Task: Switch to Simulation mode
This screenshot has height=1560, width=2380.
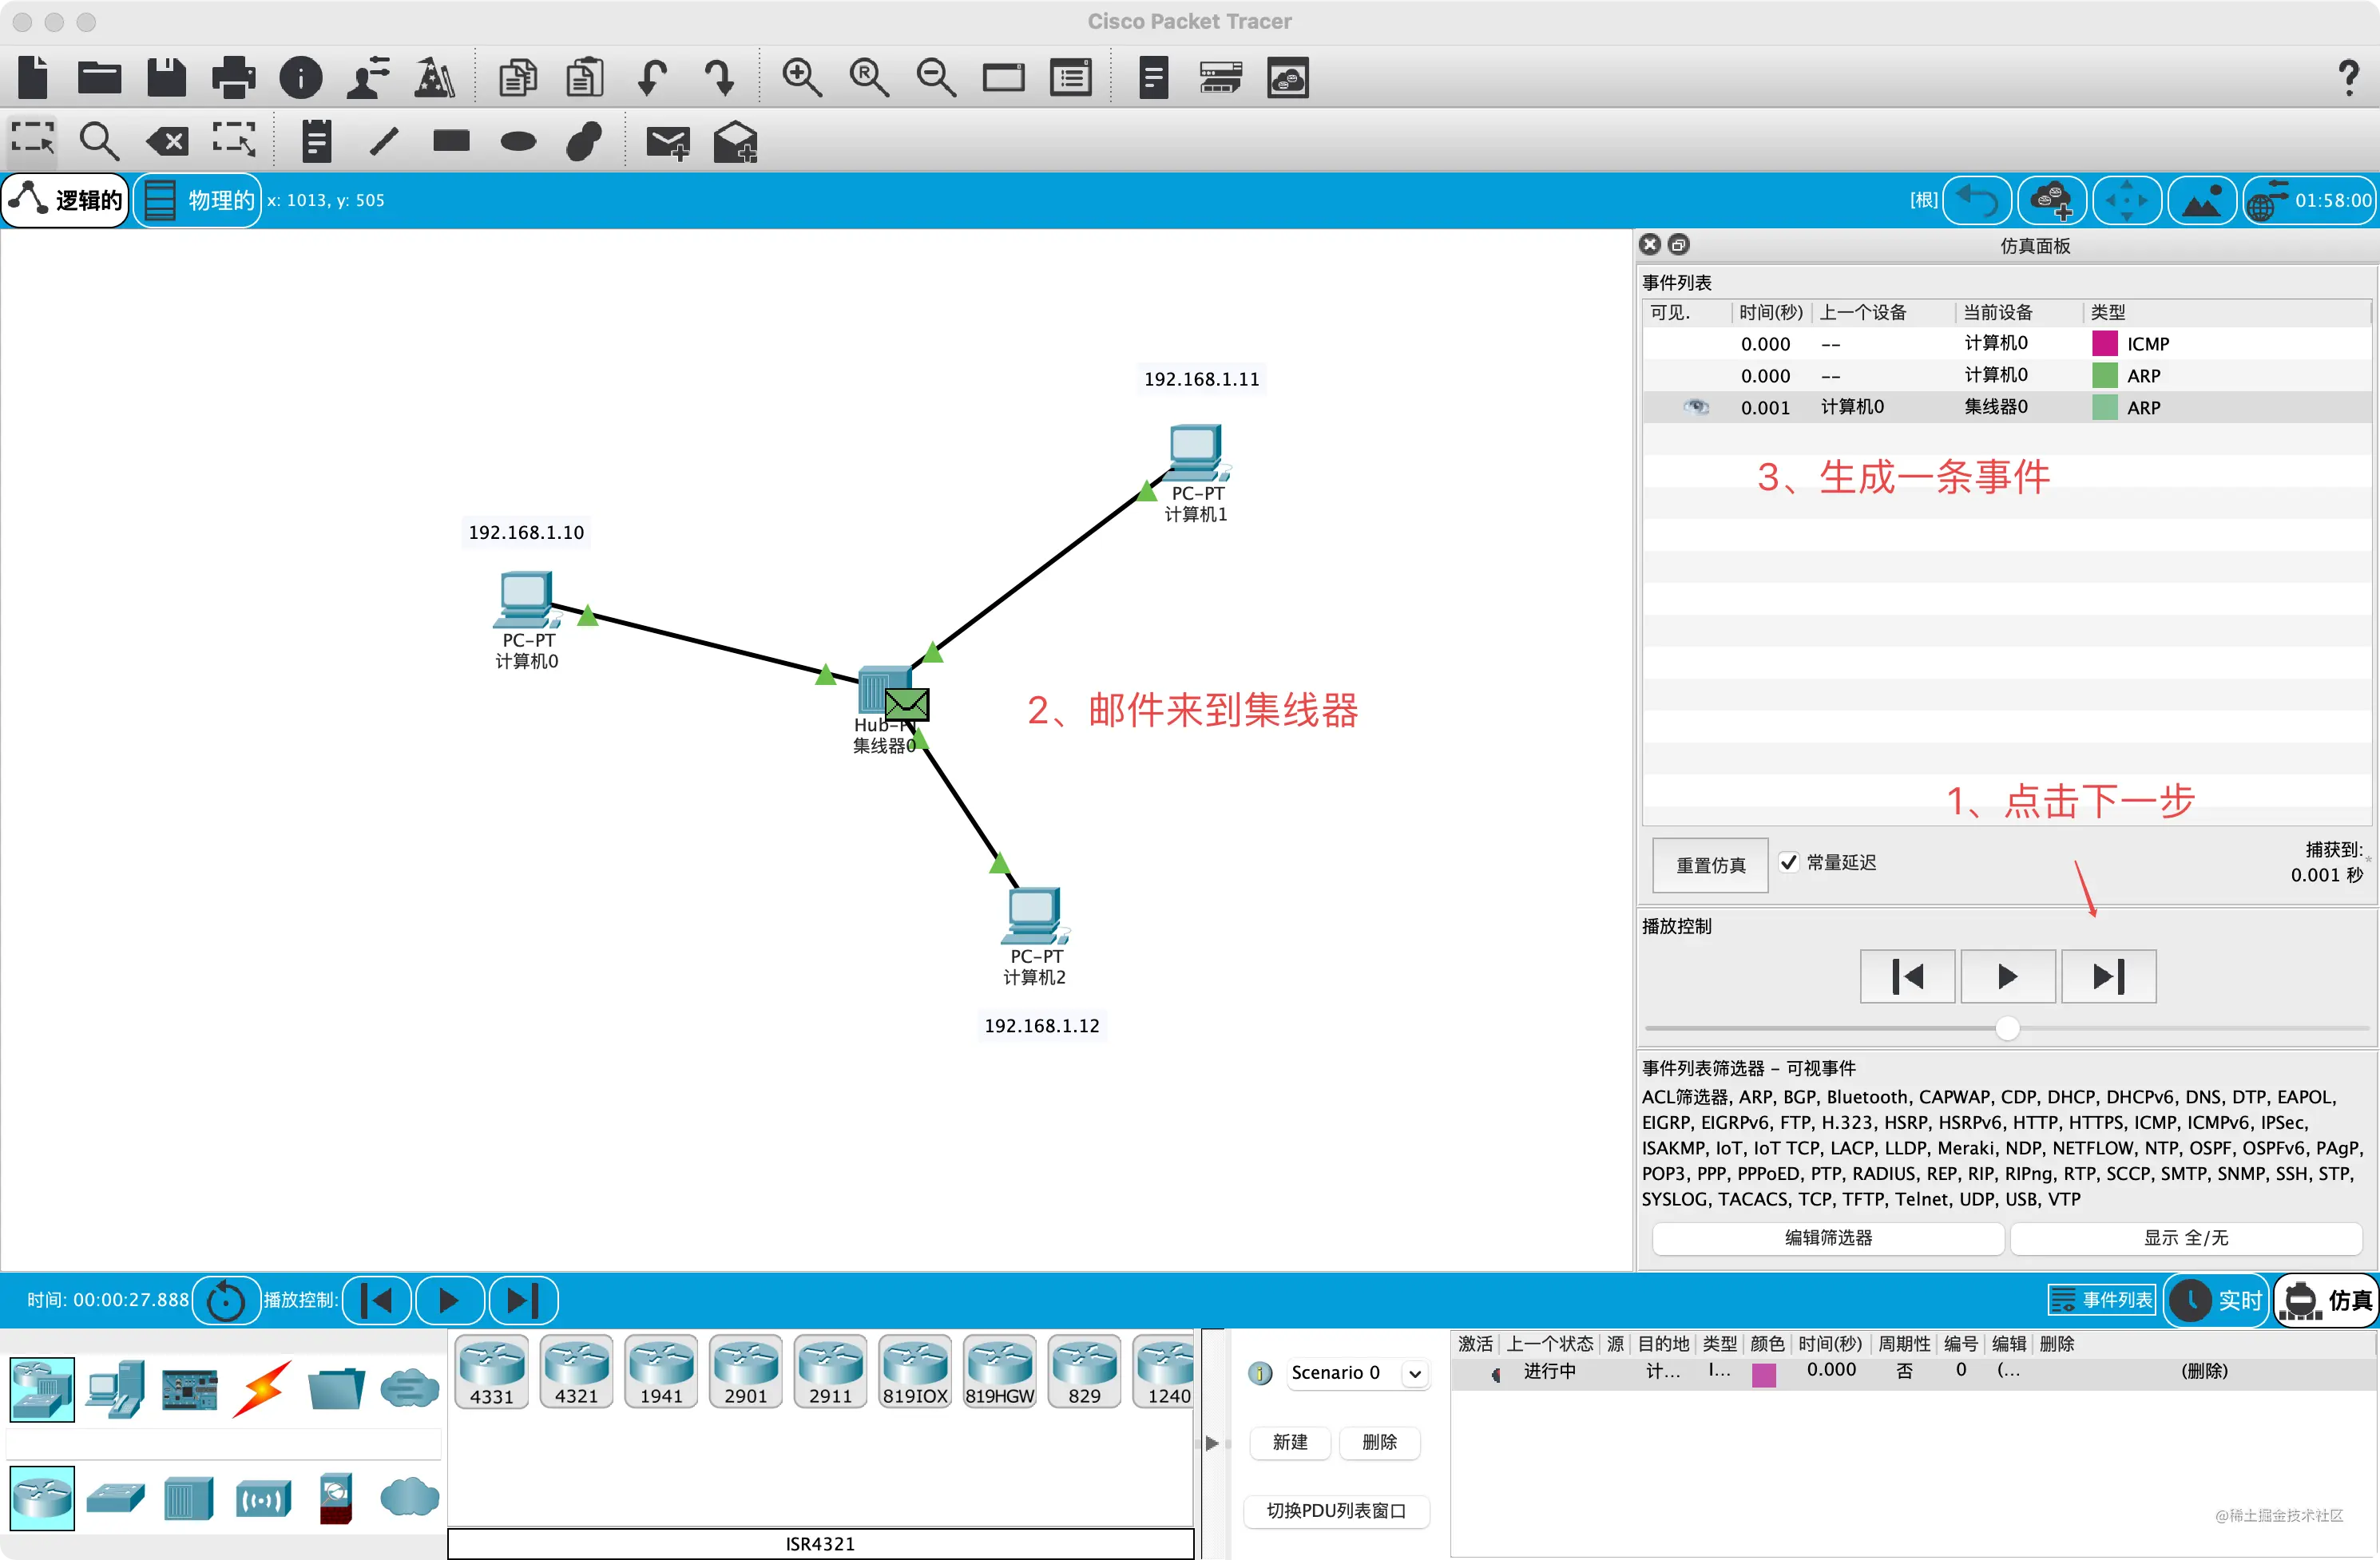Action: tap(2326, 1299)
